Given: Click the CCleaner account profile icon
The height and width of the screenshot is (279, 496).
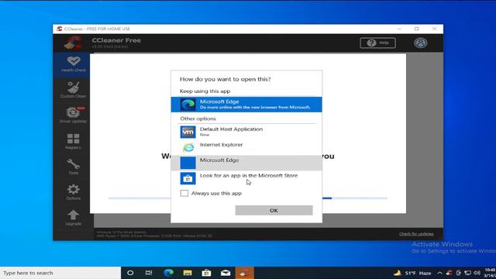Looking at the screenshot, I should [x=420, y=43].
